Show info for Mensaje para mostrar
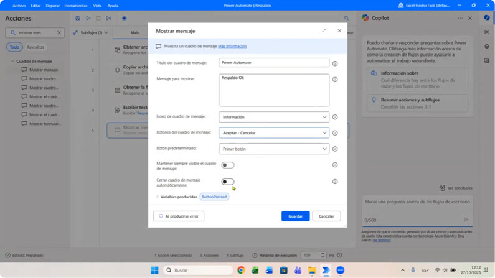This screenshot has width=495, height=278. (x=335, y=80)
